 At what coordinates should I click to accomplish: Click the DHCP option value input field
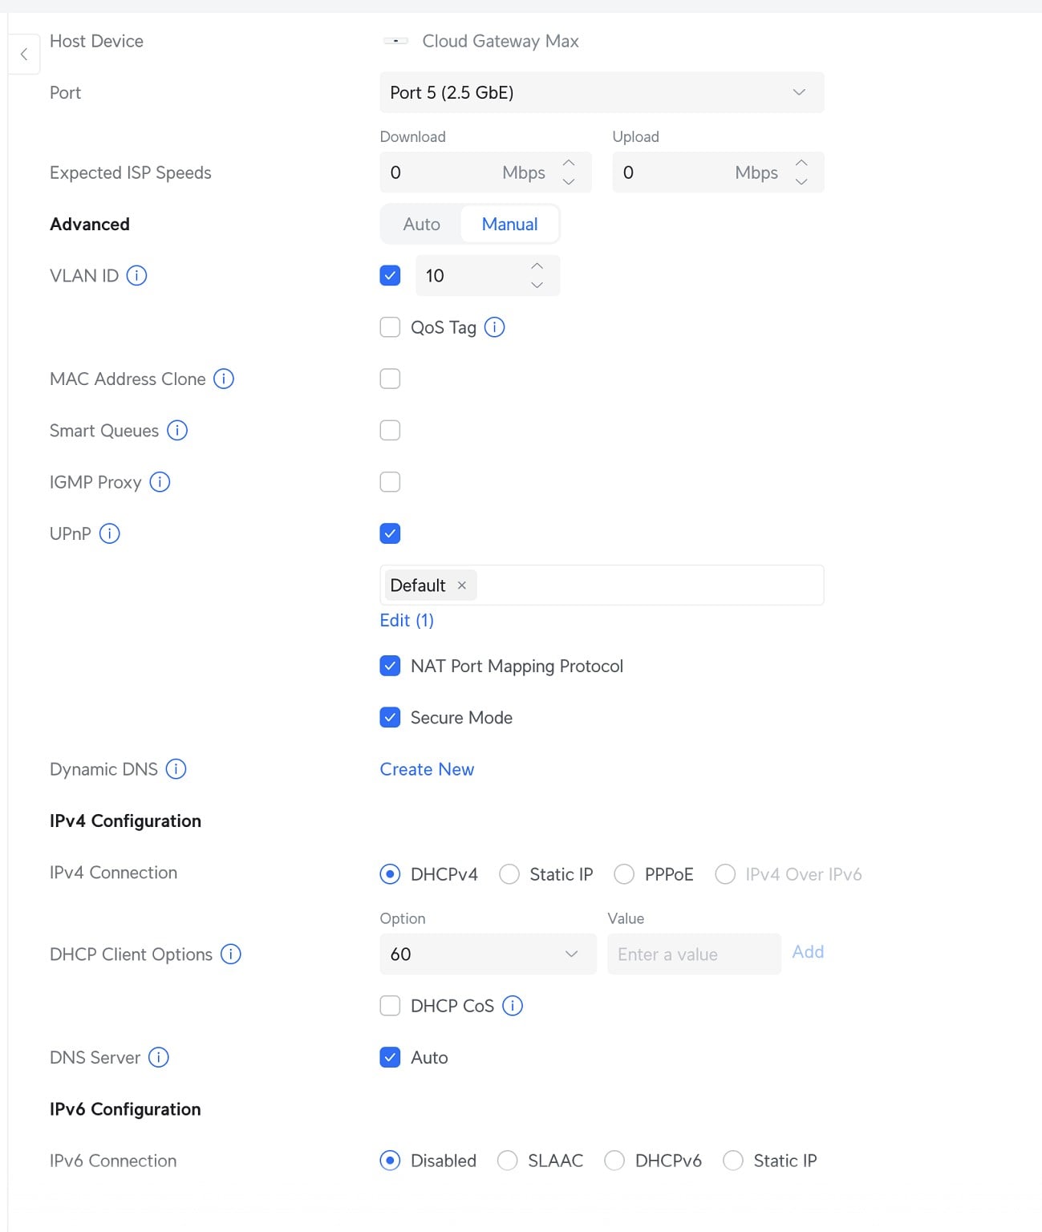click(694, 954)
